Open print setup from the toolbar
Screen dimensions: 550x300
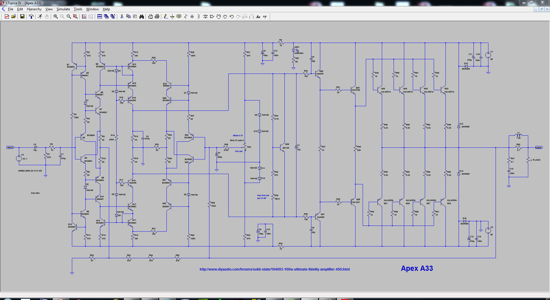pyautogui.click(x=157, y=17)
